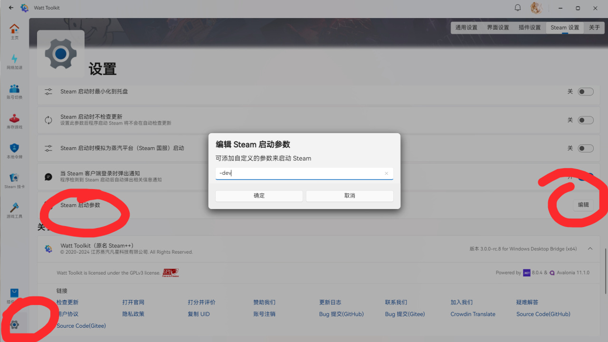Click the GPLv3 license logo
The image size is (608, 342).
point(171,273)
